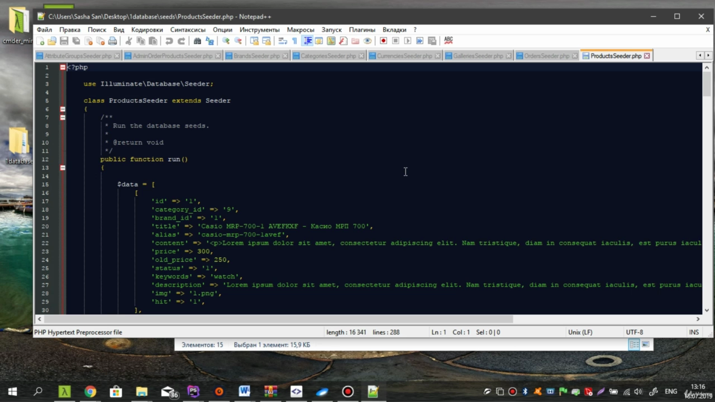Close the CurrenciesSeeder.php tab
This screenshot has height=402, width=715.
437,56
